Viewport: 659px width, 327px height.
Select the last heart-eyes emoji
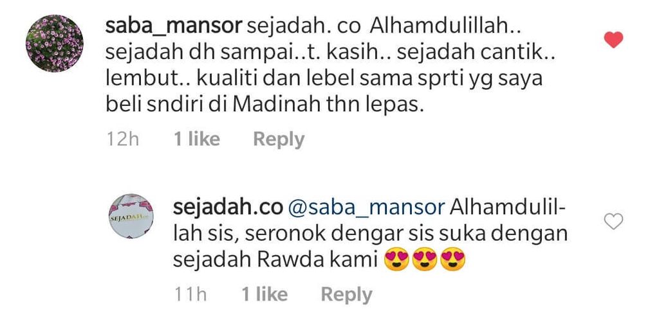[452, 260]
